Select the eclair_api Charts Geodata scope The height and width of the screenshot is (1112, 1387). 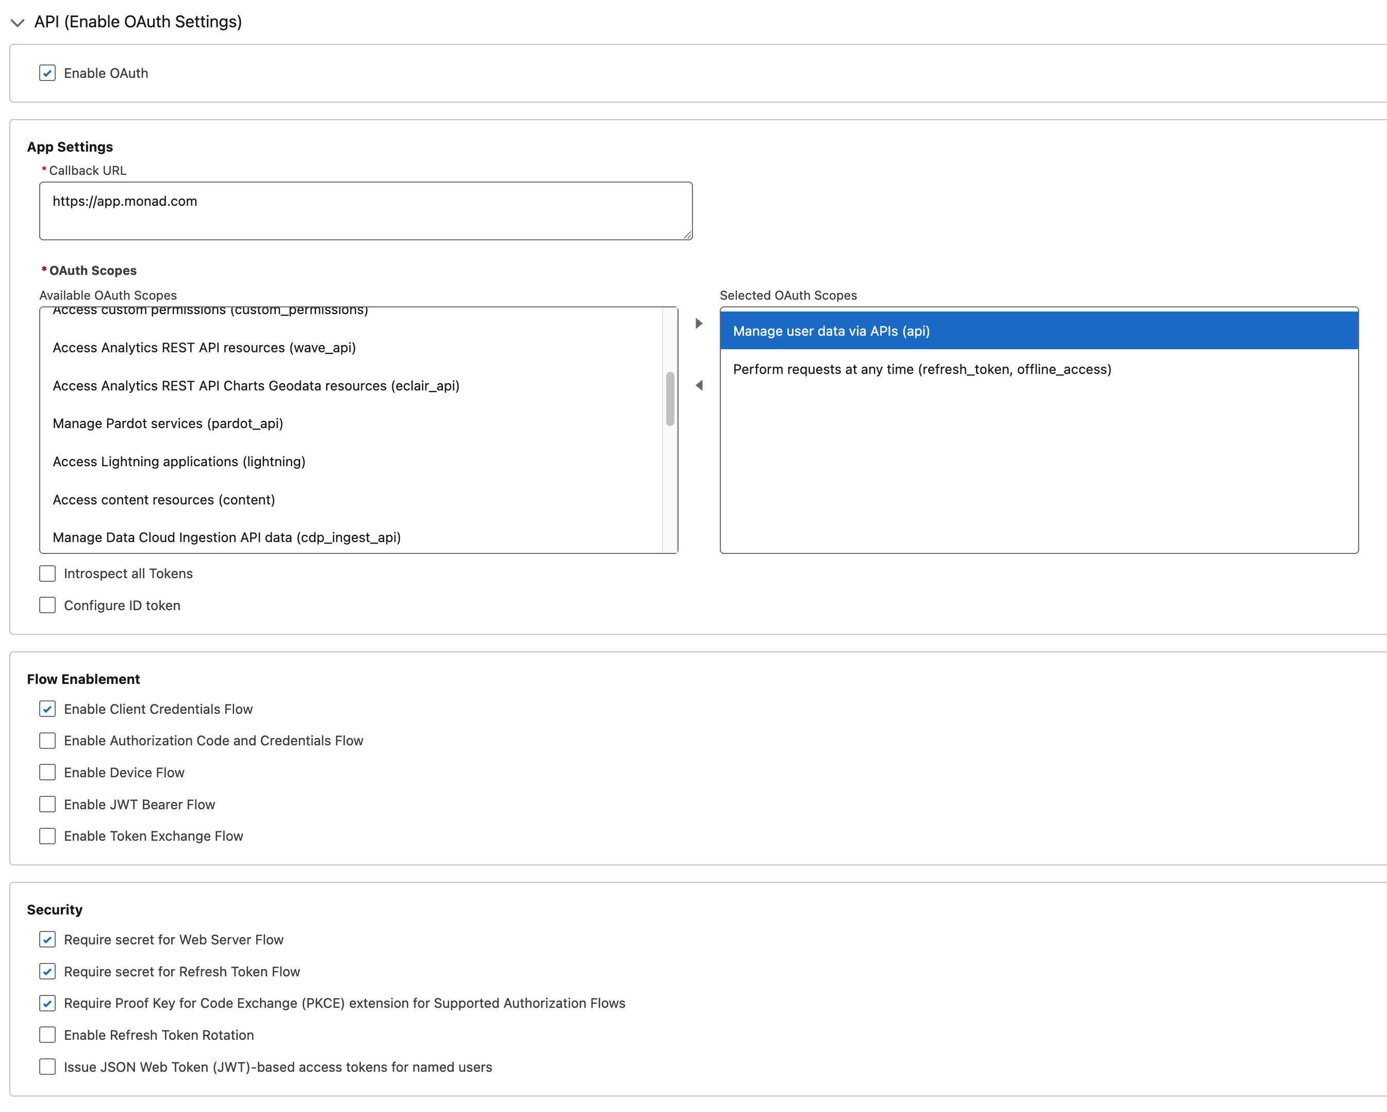point(255,385)
